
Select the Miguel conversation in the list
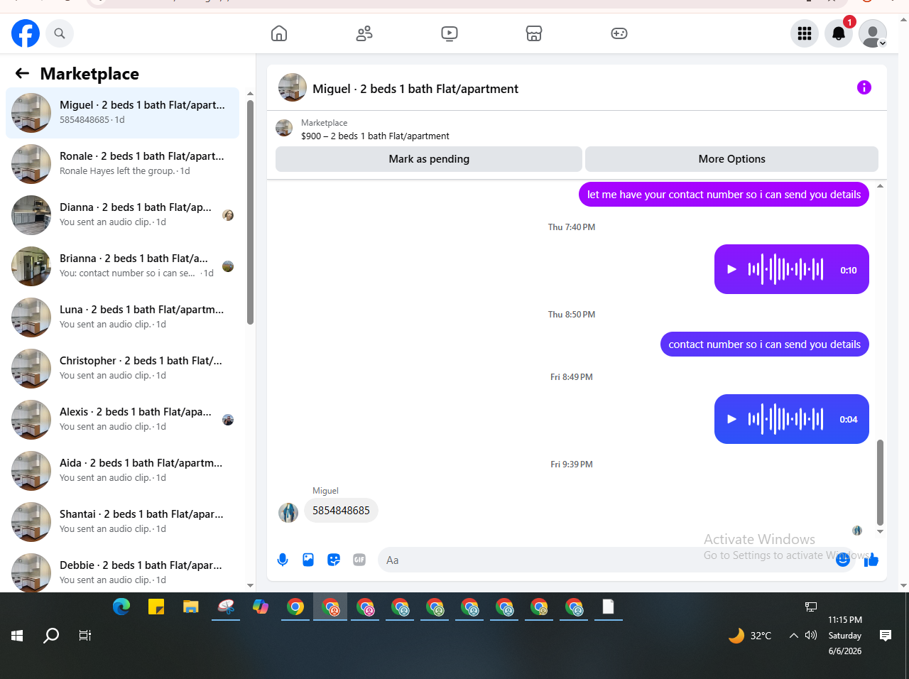pos(122,113)
